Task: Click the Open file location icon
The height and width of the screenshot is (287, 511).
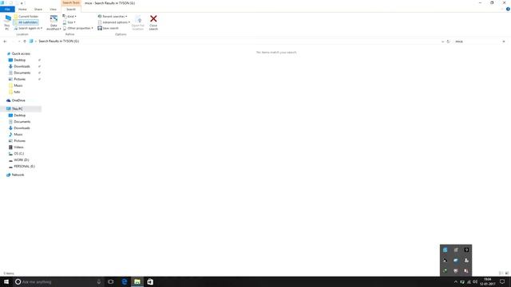Action: click(x=138, y=19)
